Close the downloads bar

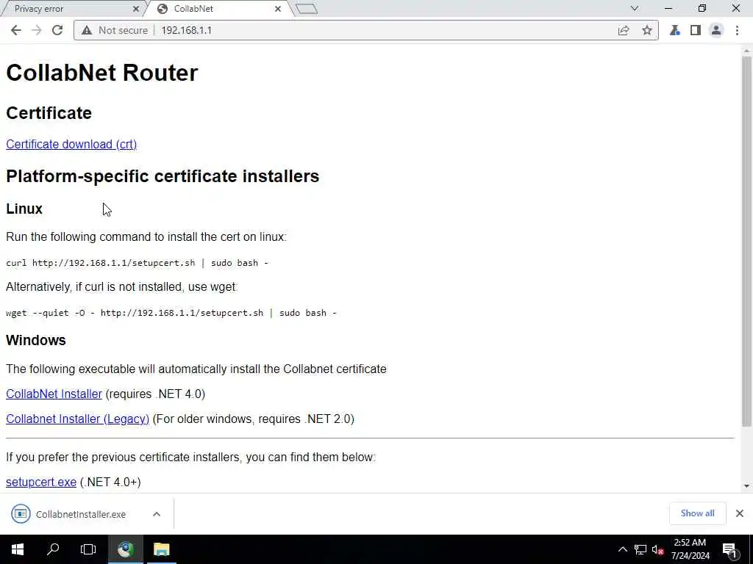coord(740,513)
